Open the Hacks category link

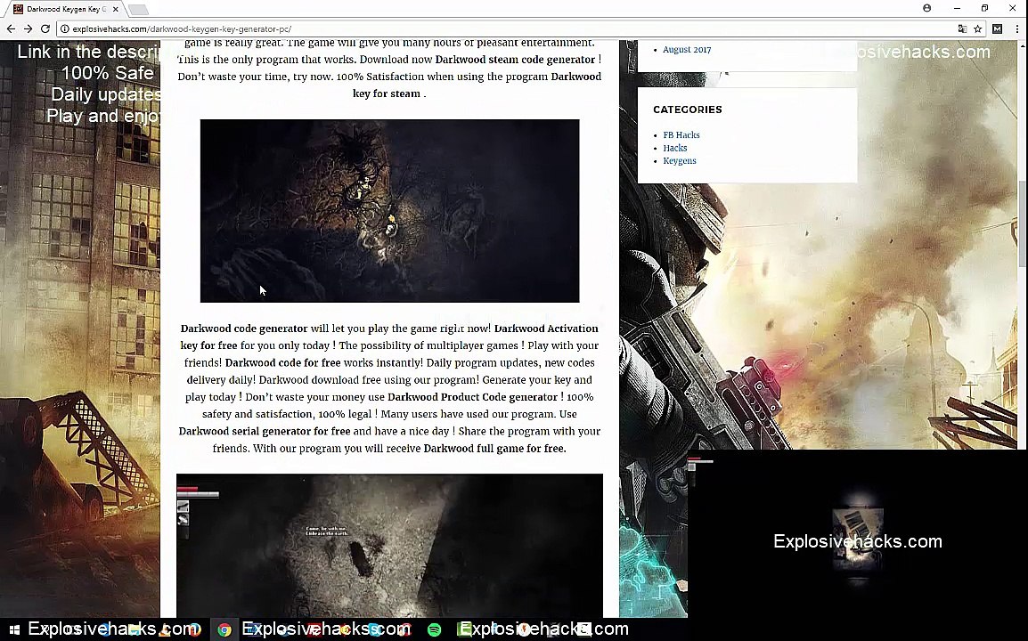coord(674,148)
